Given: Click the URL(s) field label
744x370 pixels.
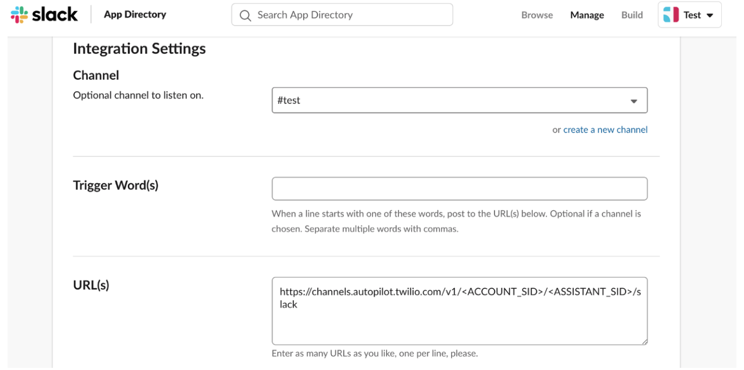Looking at the screenshot, I should pos(91,285).
